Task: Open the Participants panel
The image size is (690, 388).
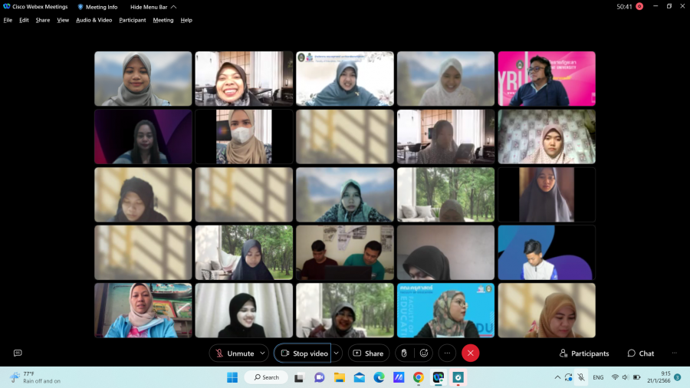Action: pos(584,353)
